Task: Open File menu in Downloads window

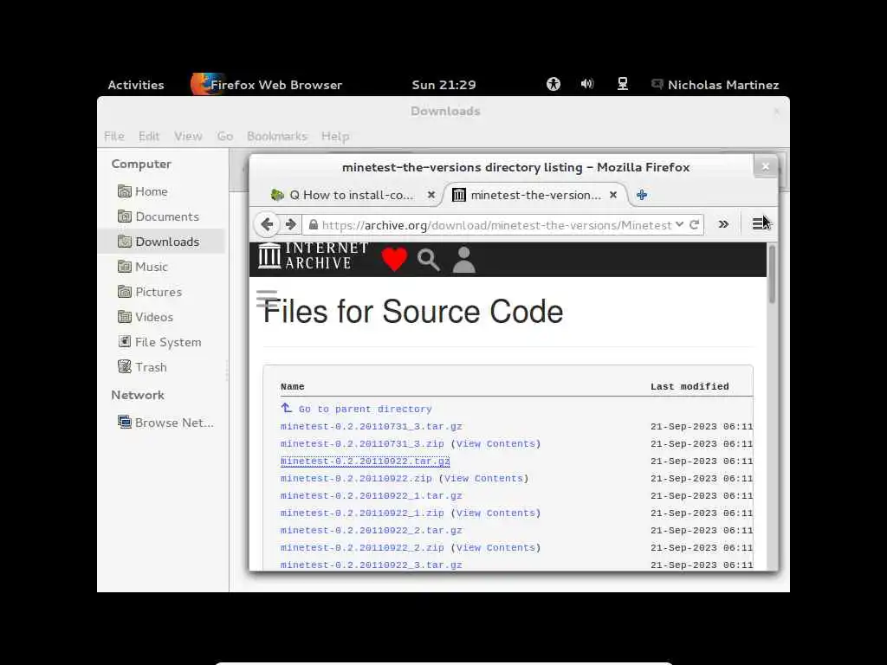Action: [x=114, y=136]
